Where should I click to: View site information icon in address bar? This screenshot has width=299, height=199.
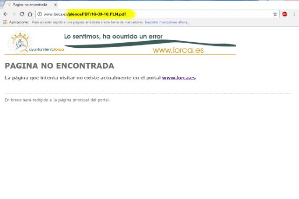40,14
